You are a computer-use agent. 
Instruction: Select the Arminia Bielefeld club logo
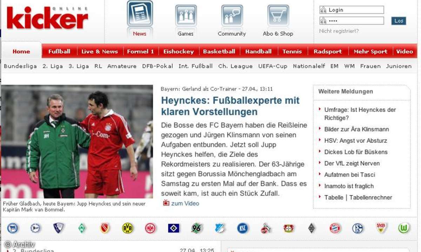(x=35, y=228)
